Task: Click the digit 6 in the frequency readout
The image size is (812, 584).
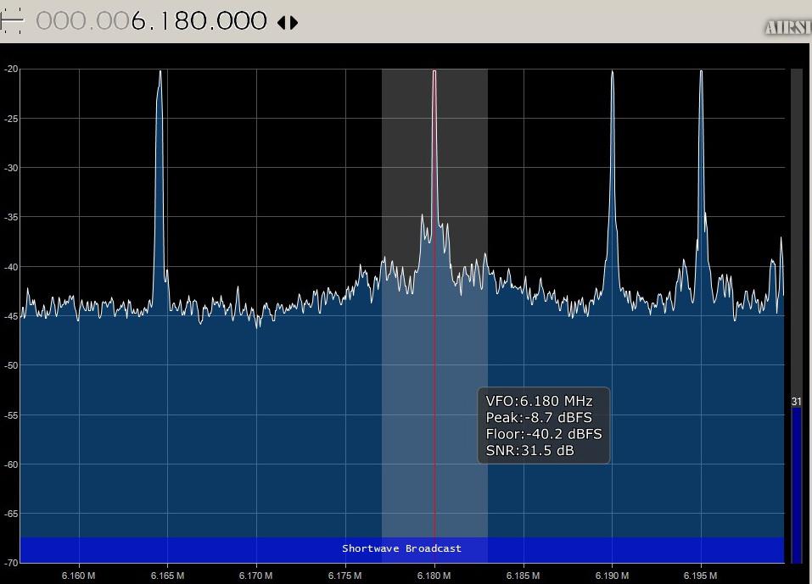Action: [x=139, y=21]
